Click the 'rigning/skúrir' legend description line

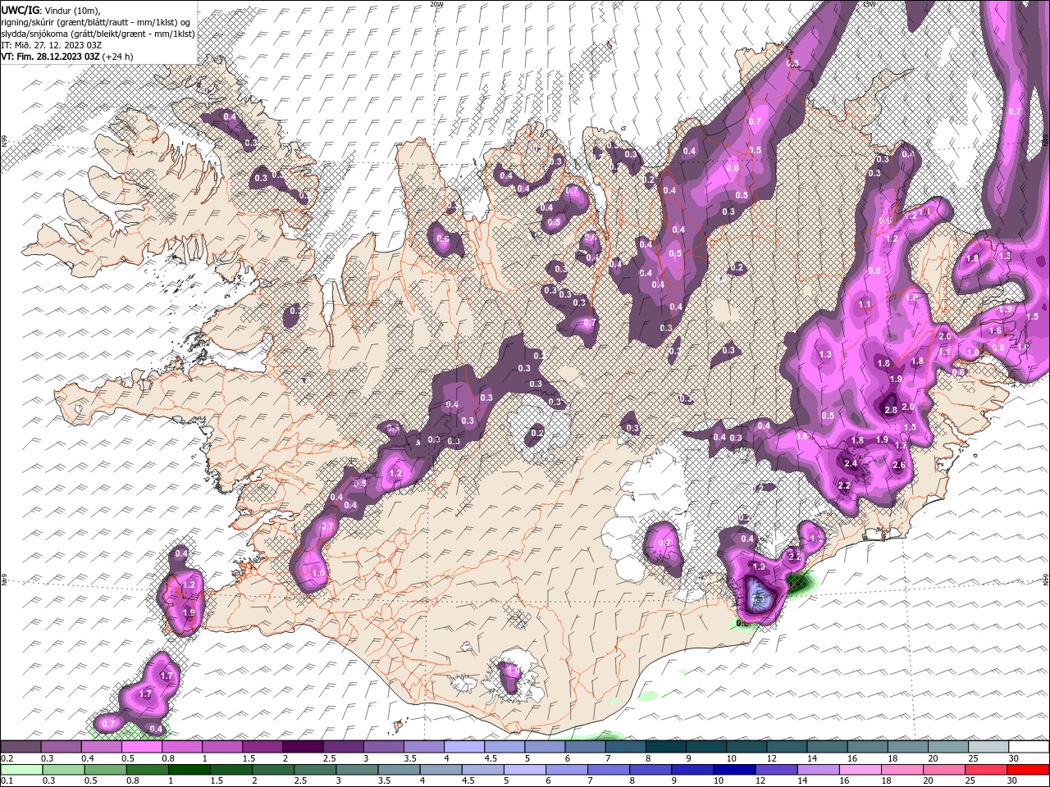(96, 21)
